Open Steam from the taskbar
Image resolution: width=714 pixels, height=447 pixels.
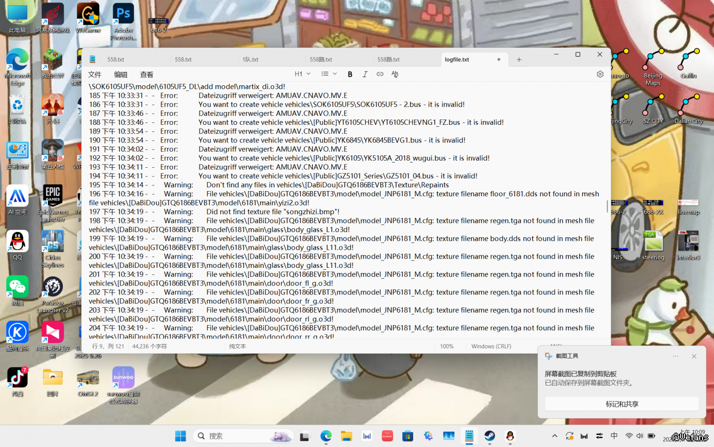(x=489, y=436)
